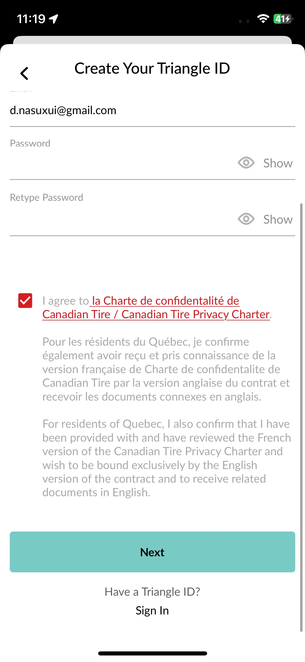Tap the Next button
Viewport: 305px width, 662px height.
(x=152, y=552)
